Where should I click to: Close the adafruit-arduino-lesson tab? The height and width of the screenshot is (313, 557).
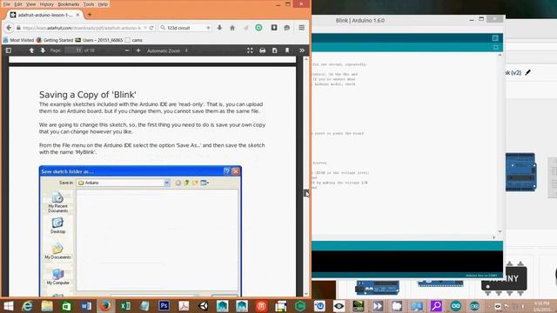click(x=77, y=15)
